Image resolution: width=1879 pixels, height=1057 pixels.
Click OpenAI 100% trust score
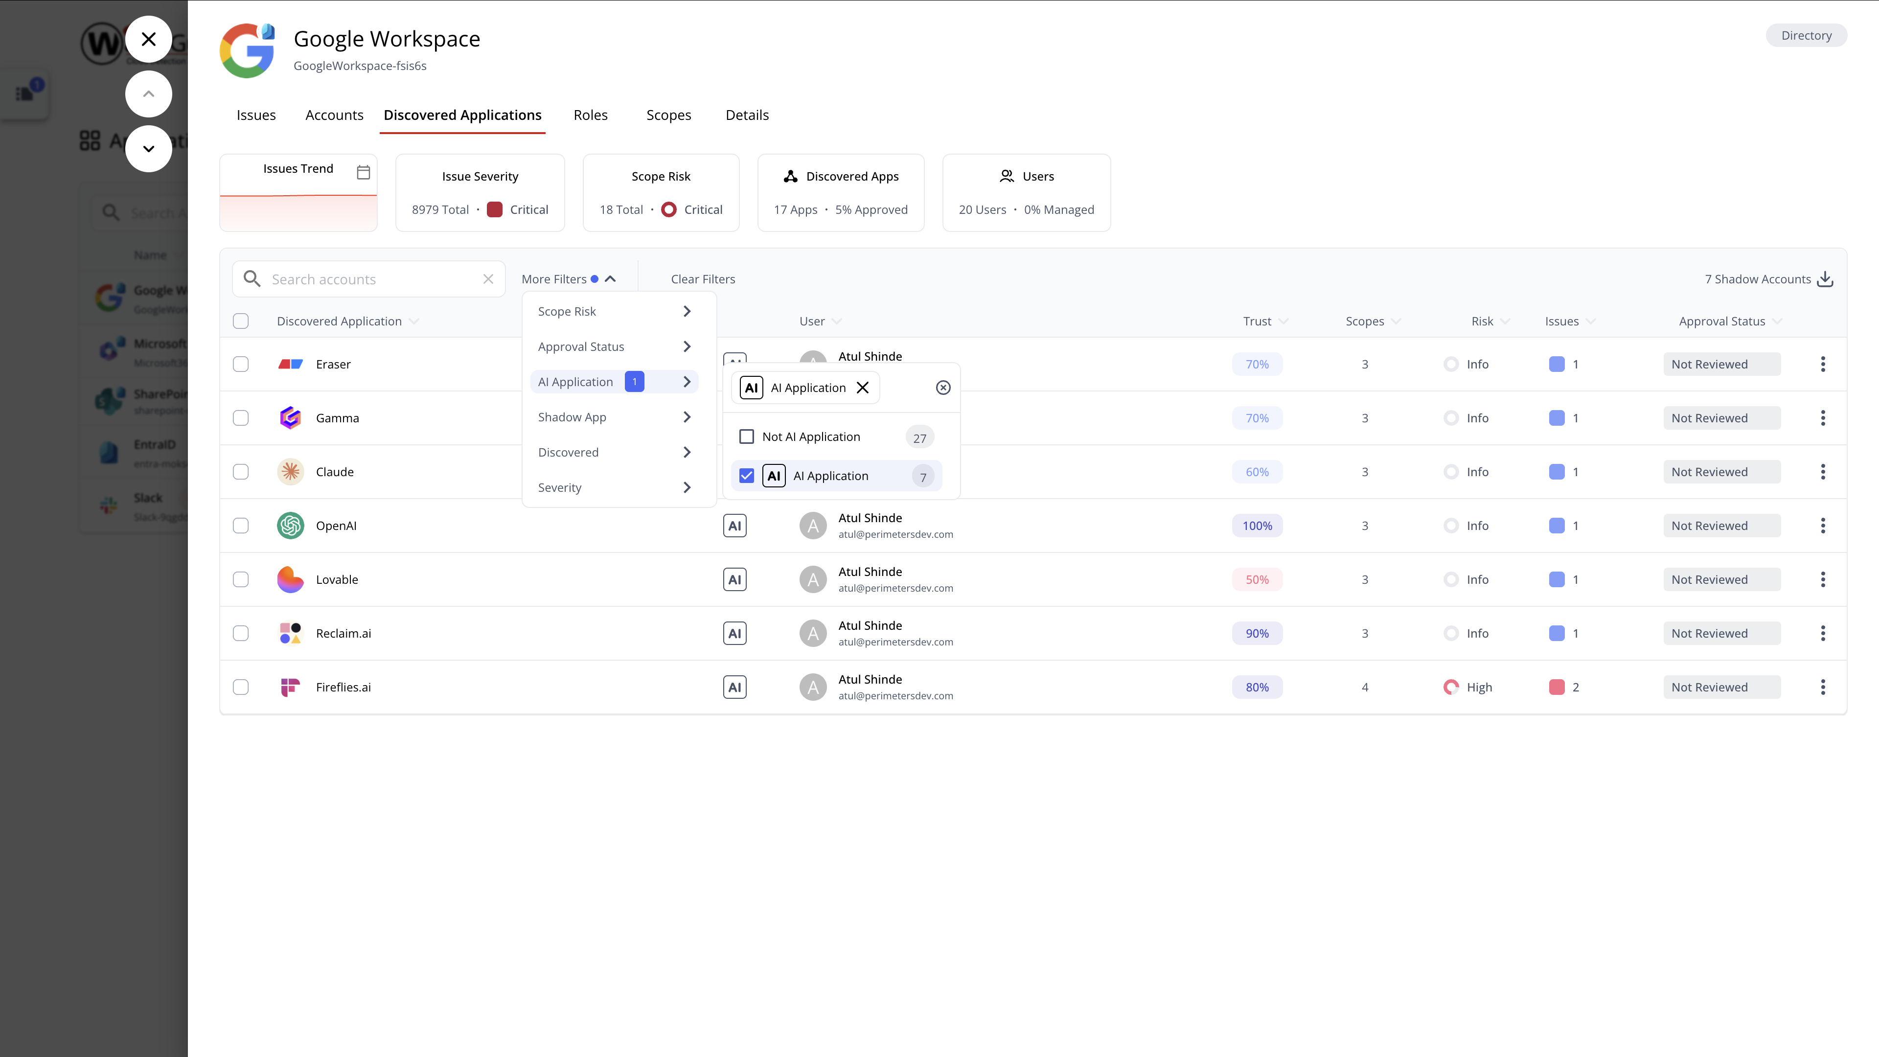click(1257, 526)
